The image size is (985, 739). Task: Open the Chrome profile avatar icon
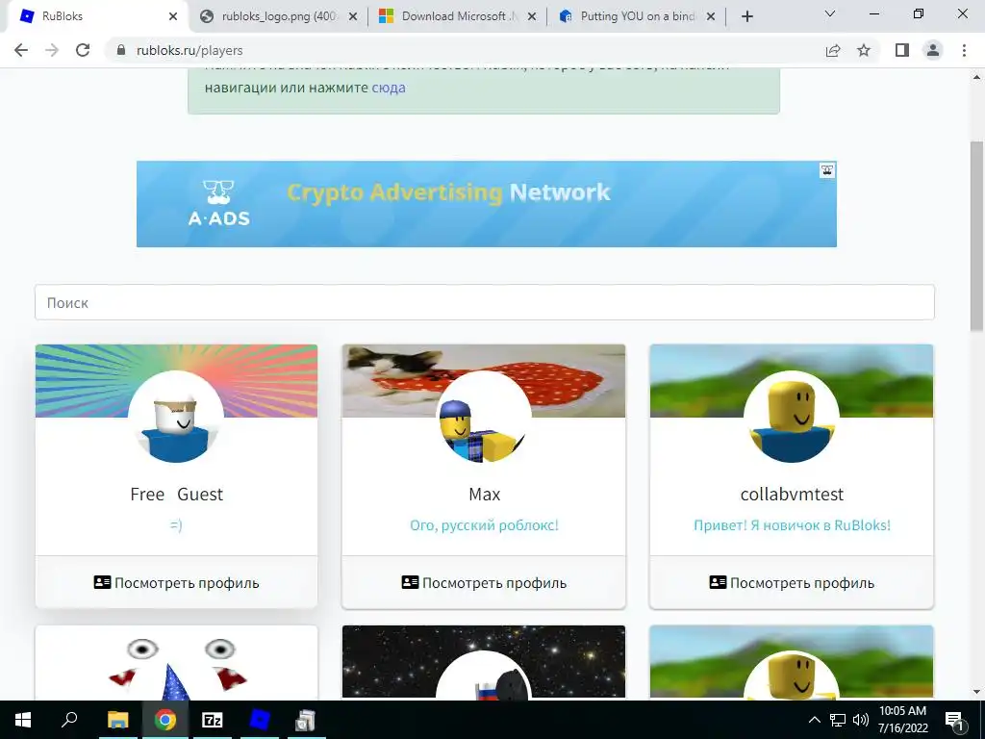(x=933, y=50)
